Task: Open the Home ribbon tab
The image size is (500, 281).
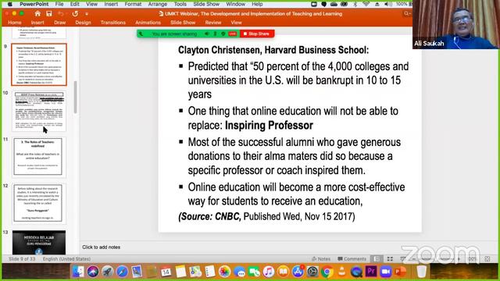Action: coord(15,23)
